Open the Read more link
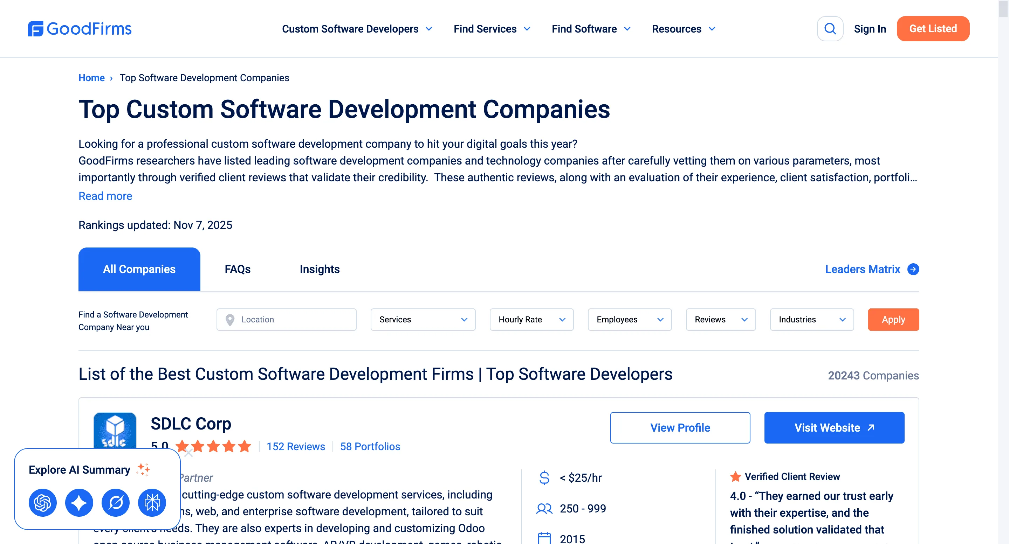This screenshot has height=544, width=1009. (x=105, y=196)
